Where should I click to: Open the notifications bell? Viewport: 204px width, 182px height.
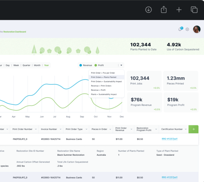180,29
